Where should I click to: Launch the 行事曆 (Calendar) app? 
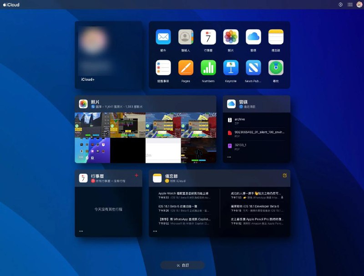coord(208,36)
